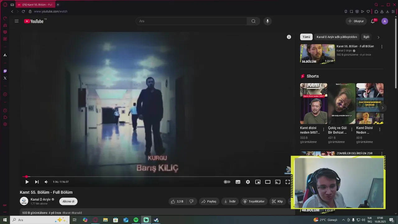
Task: Open the player settings gear
Action: tap(248, 182)
